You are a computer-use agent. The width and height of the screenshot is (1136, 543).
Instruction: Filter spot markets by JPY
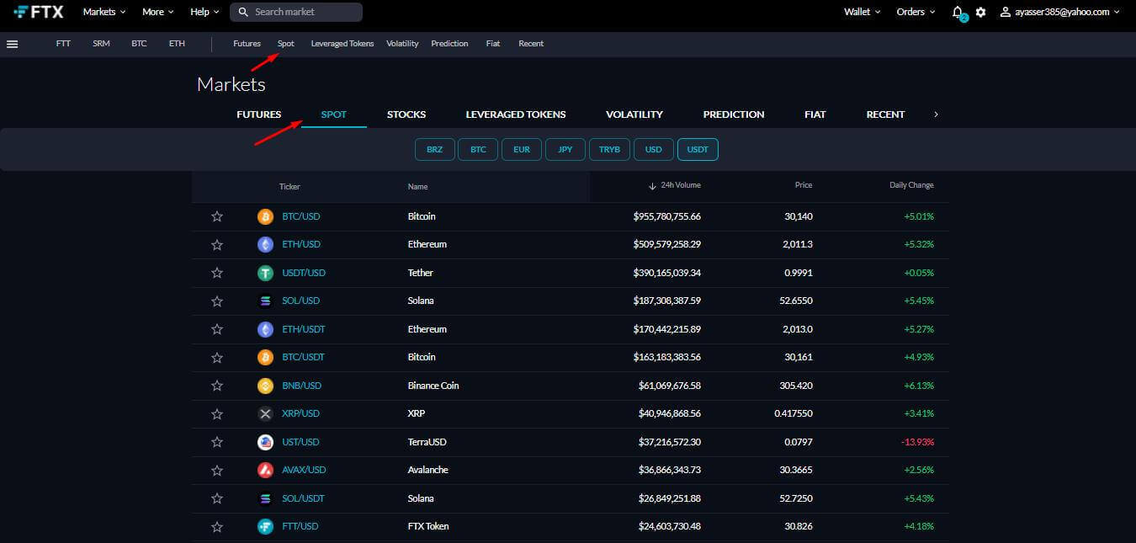pos(566,149)
